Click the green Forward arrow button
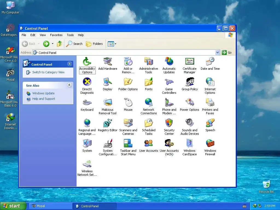Screen dimensions: 280x210 coord(46,43)
